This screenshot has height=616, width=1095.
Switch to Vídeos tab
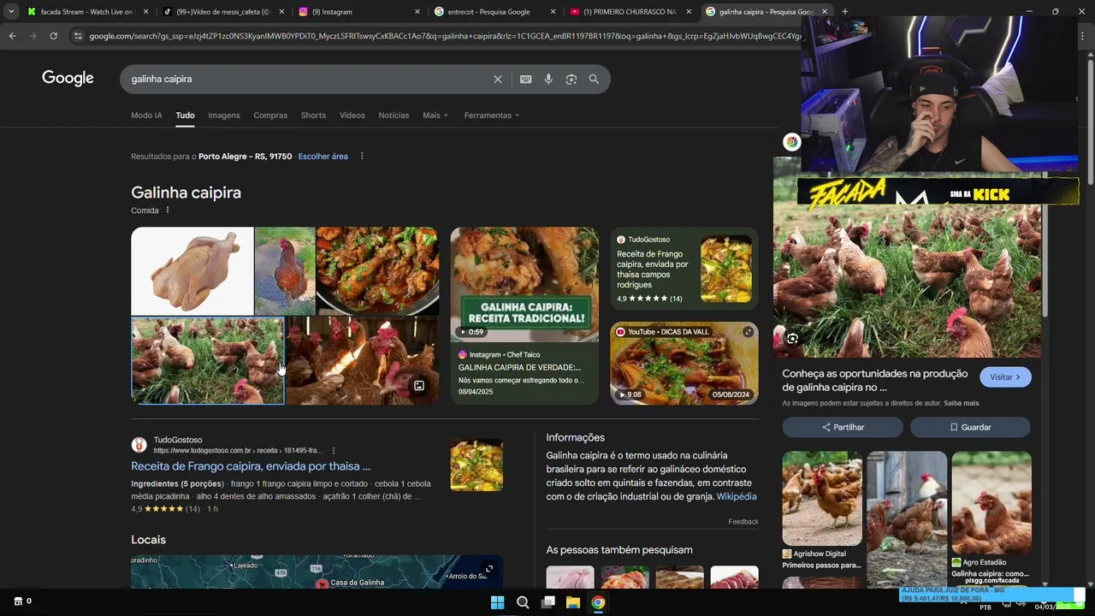(352, 115)
